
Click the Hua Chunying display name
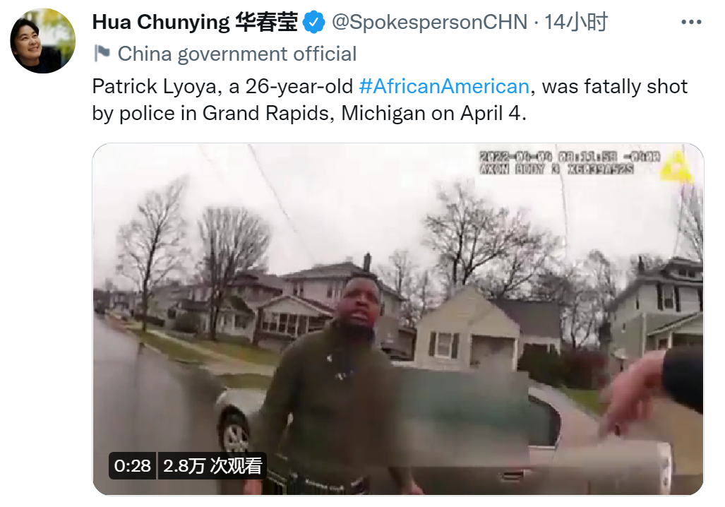[x=161, y=22]
